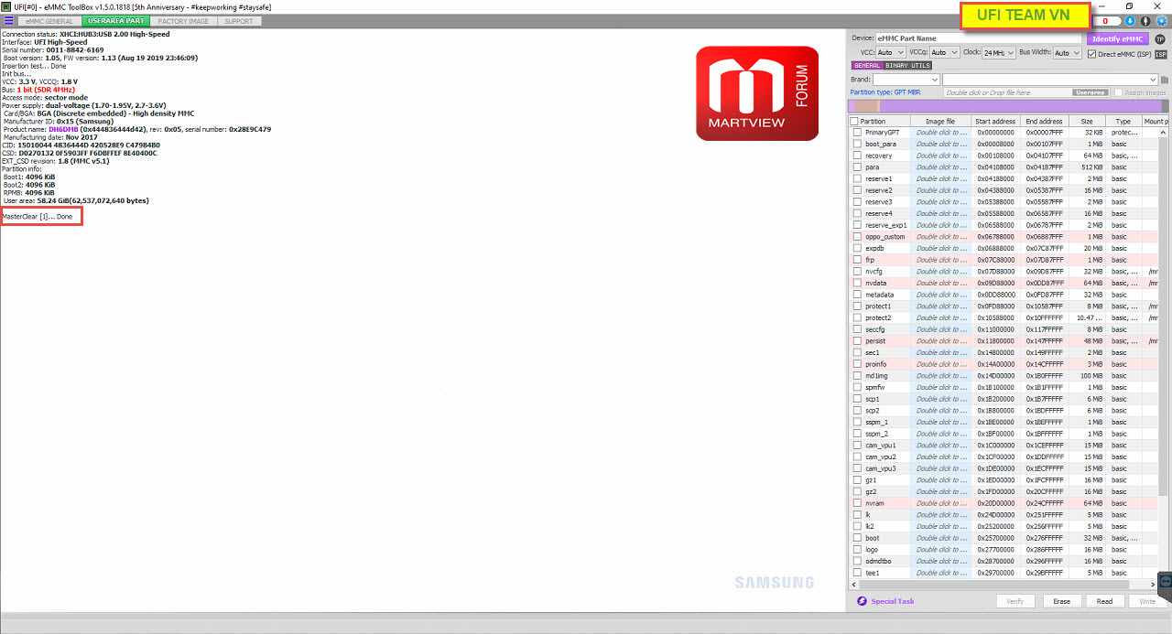
Task: Click the TeamViewer side panel icon
Action: 1165,581
